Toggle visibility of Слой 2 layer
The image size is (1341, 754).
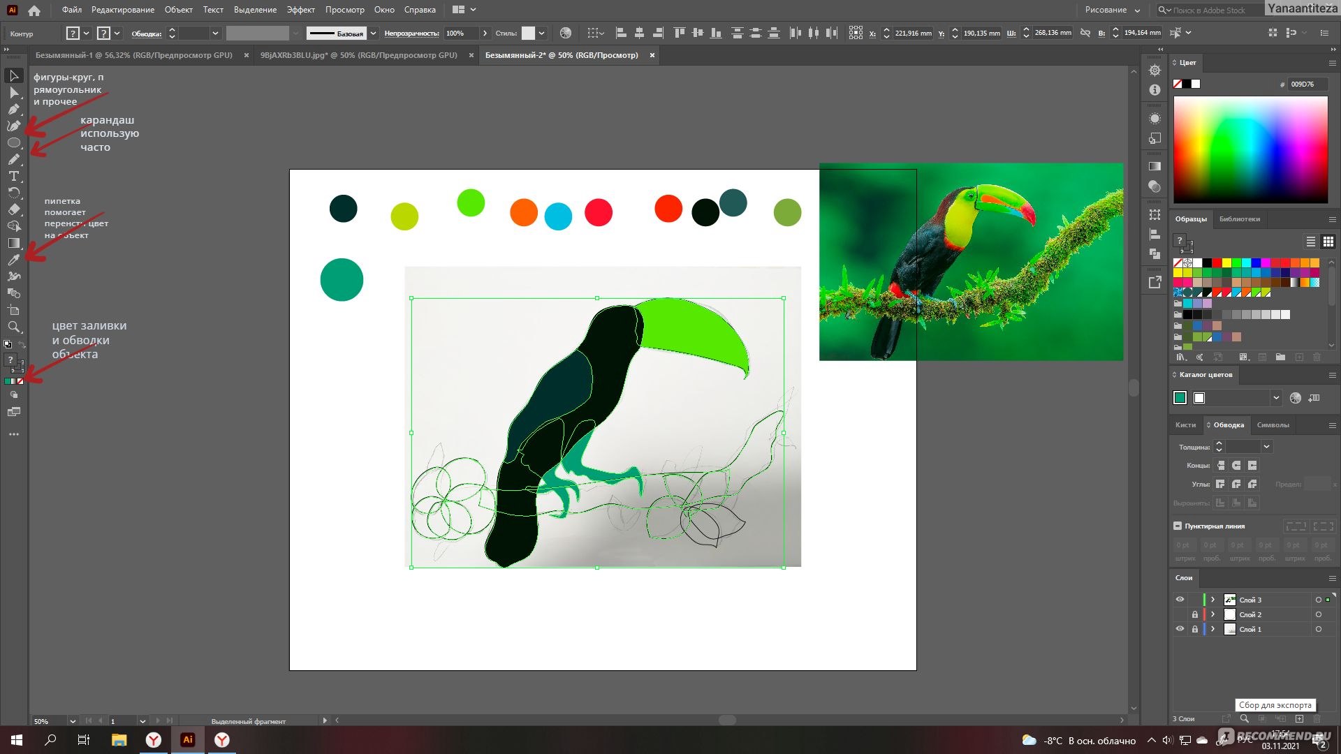(1180, 614)
